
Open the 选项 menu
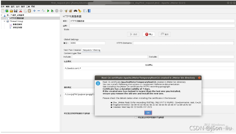[x=23, y=7]
